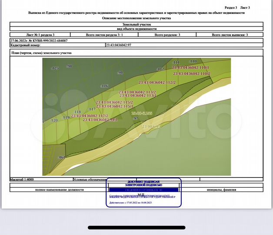Select parcel 461 at the map's bottom-left
This screenshot has width=273, height=235.
(x=61, y=157)
